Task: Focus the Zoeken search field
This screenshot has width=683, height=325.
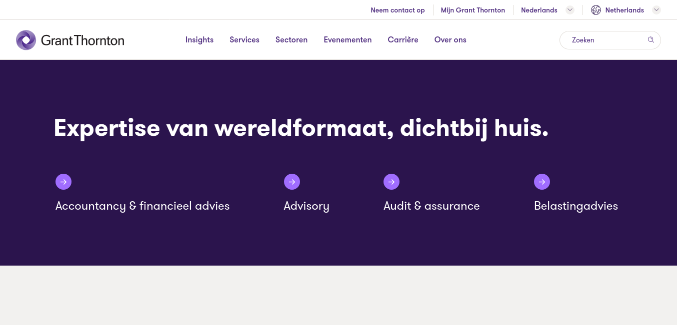Action: click(610, 40)
